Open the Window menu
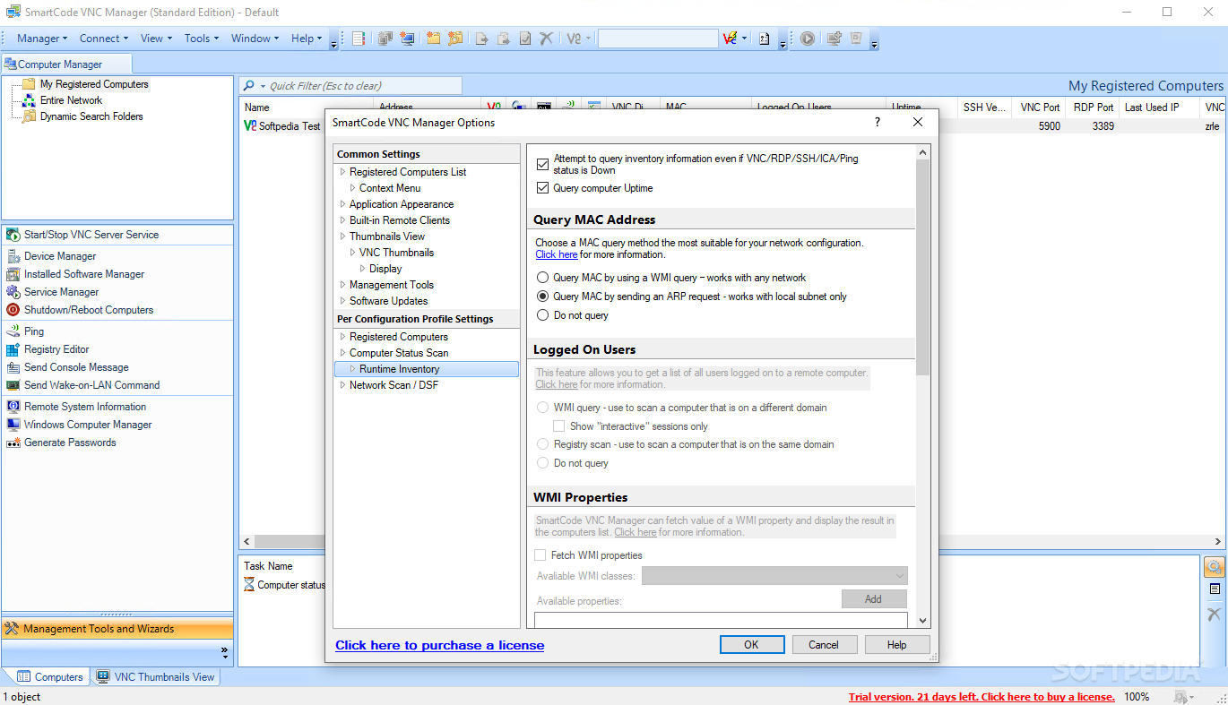 pos(255,39)
